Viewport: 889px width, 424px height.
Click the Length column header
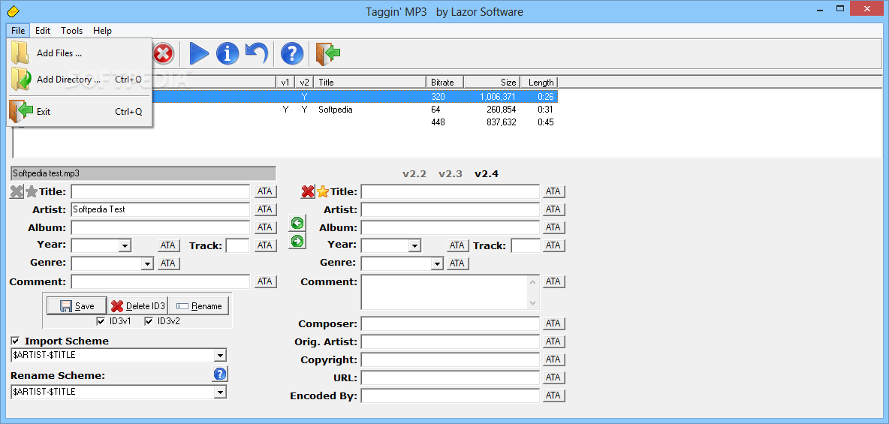[538, 83]
